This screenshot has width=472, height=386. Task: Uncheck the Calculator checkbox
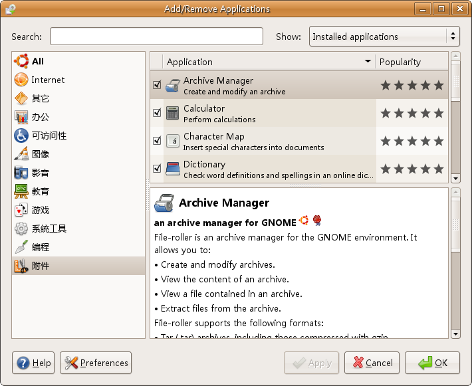click(x=157, y=113)
